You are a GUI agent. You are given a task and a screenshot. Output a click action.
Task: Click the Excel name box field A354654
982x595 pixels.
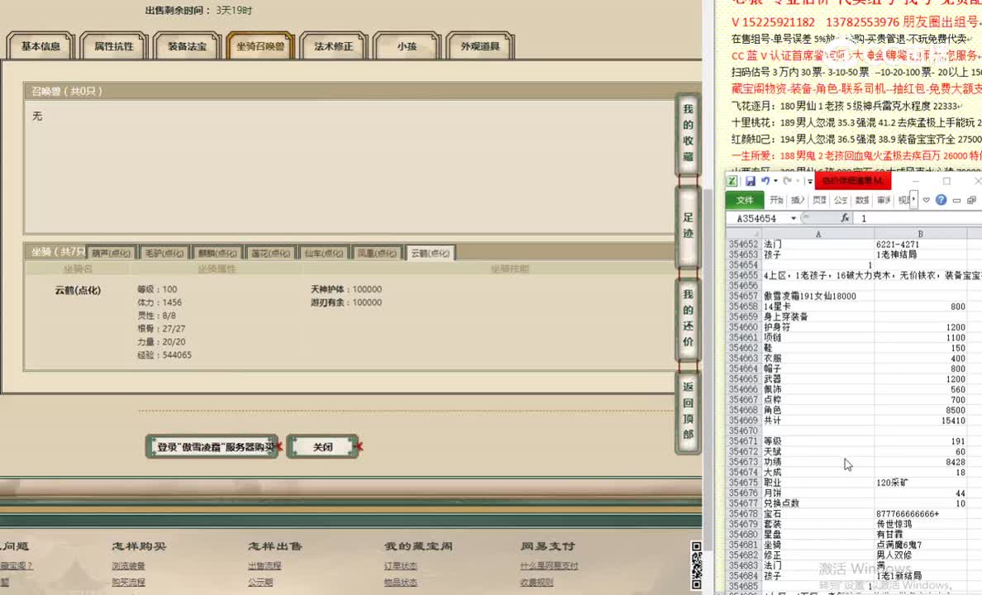pyautogui.click(x=758, y=219)
